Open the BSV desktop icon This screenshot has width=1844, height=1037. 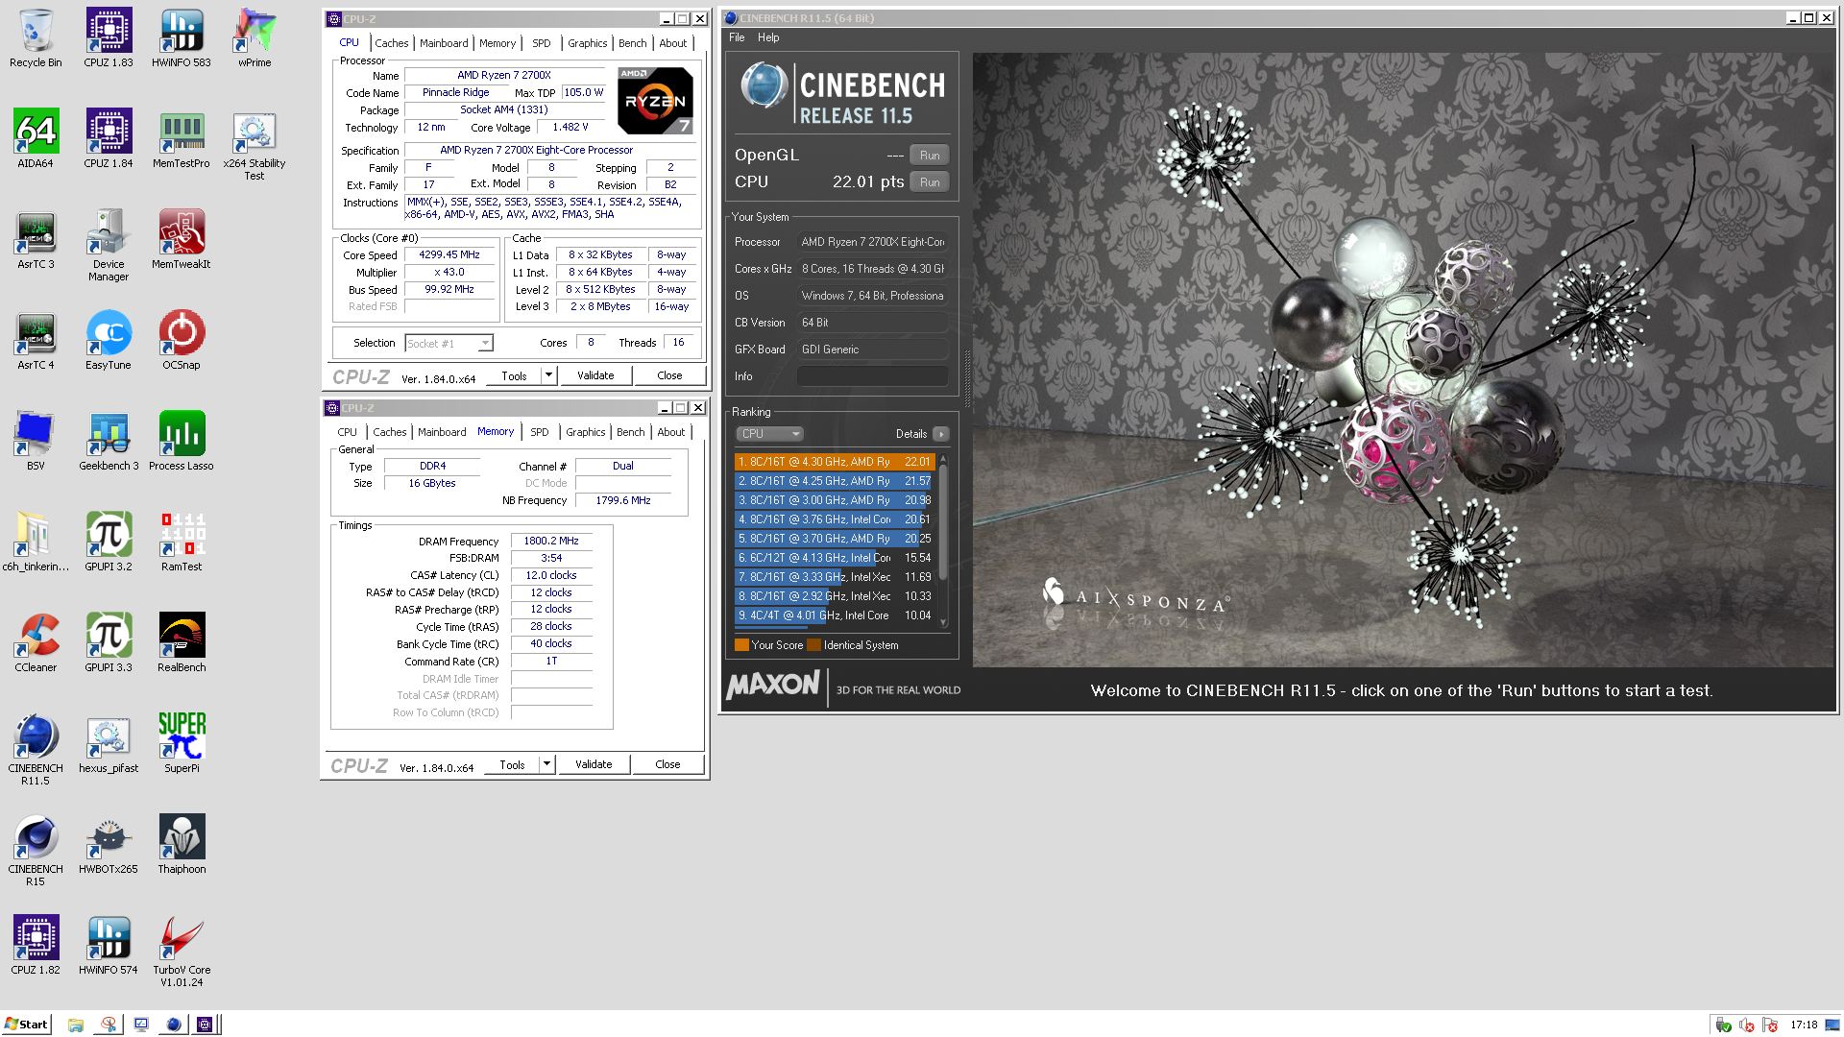coord(36,442)
